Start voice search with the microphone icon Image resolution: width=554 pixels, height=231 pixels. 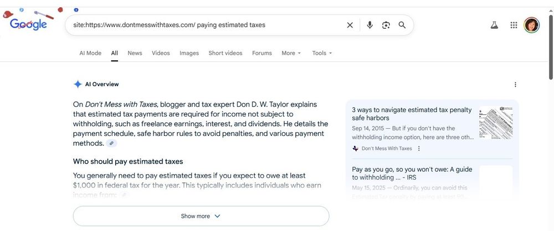370,25
